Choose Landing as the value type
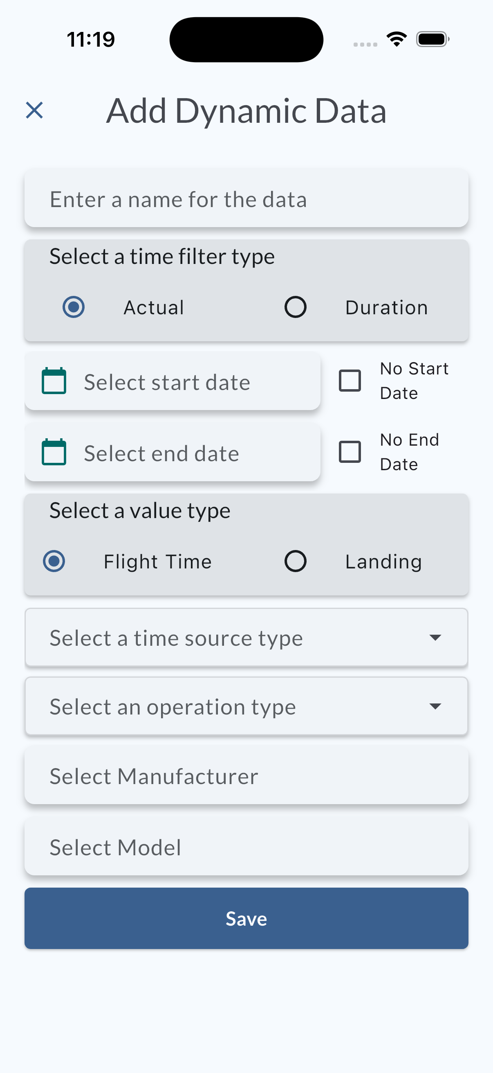Screen dimensions: 493x1073 [x=296, y=561]
